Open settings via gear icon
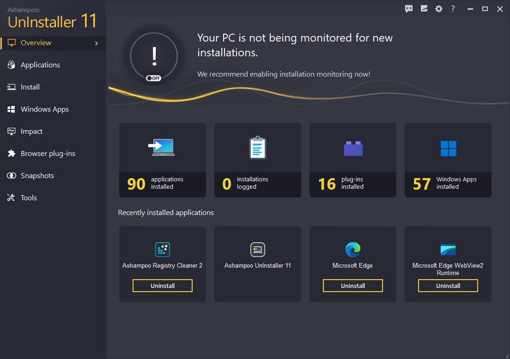The width and height of the screenshot is (510, 359). pyautogui.click(x=439, y=9)
